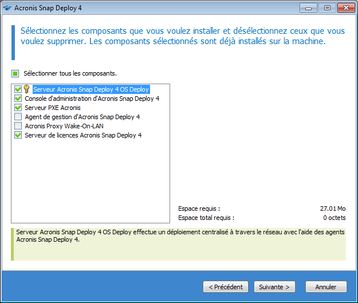Toggle 'Sélectionner tous les composants' checkbox
Viewport: 358px width, 303px height.
click(x=15, y=73)
